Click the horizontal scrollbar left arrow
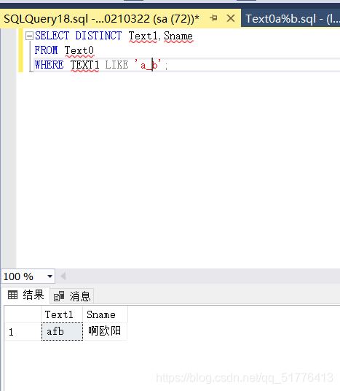The image size is (340, 391). 63,276
